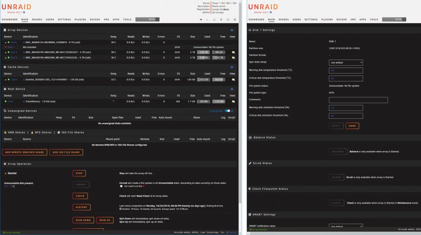
Task: Go to Shares tab in left window
Action: [37, 20]
